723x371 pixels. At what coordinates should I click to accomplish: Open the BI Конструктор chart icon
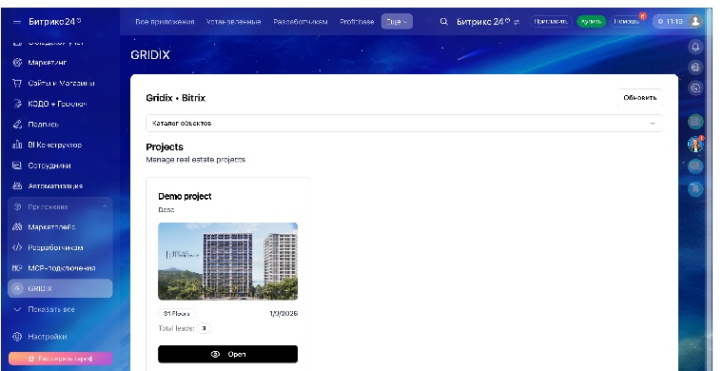17,145
